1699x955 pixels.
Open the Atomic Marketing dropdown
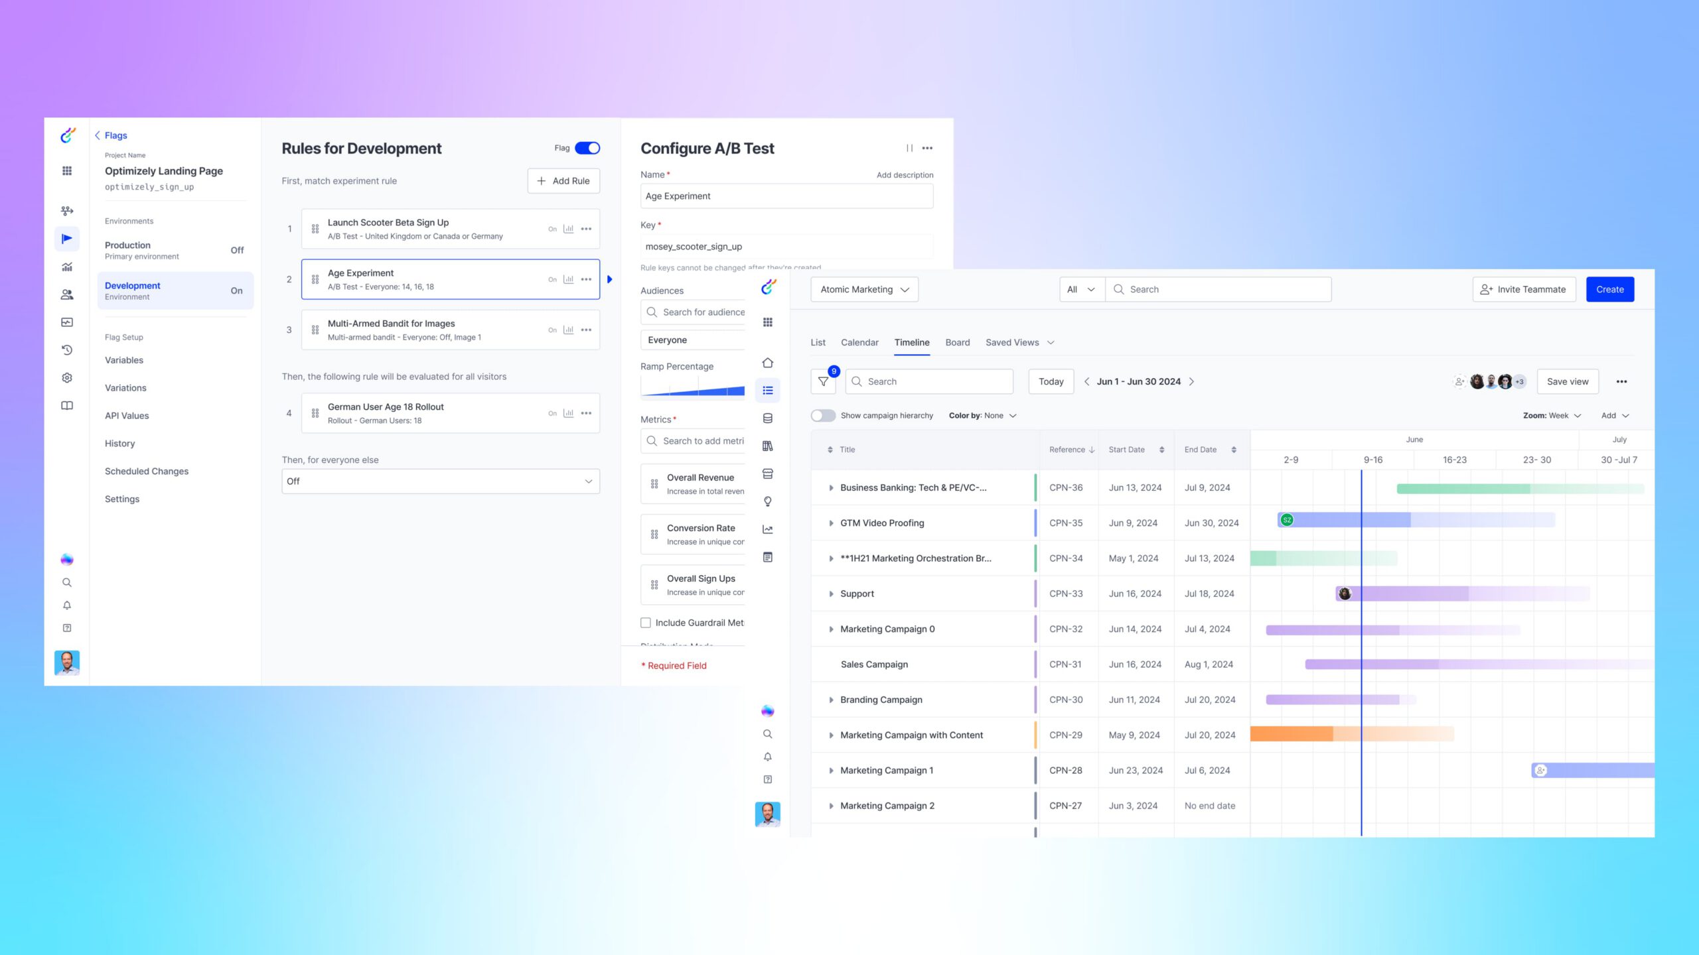pos(864,290)
